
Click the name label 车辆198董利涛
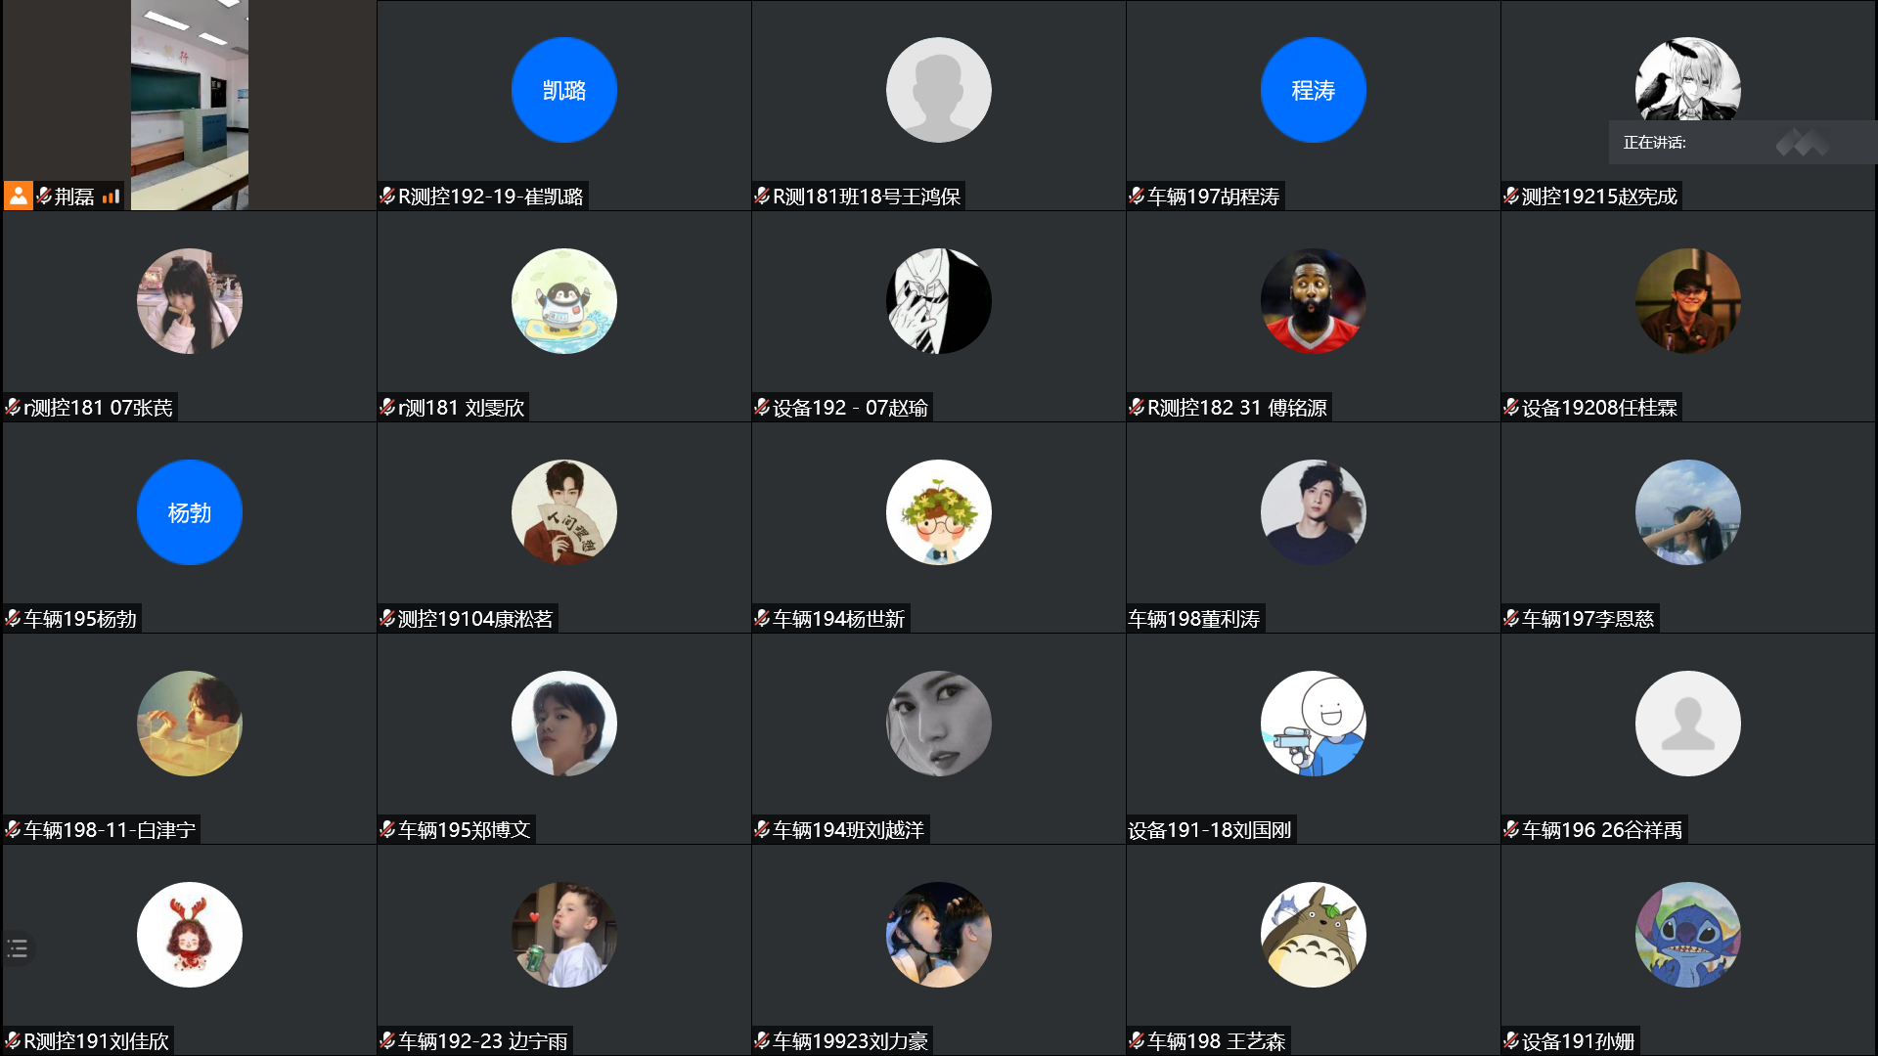(x=1194, y=619)
